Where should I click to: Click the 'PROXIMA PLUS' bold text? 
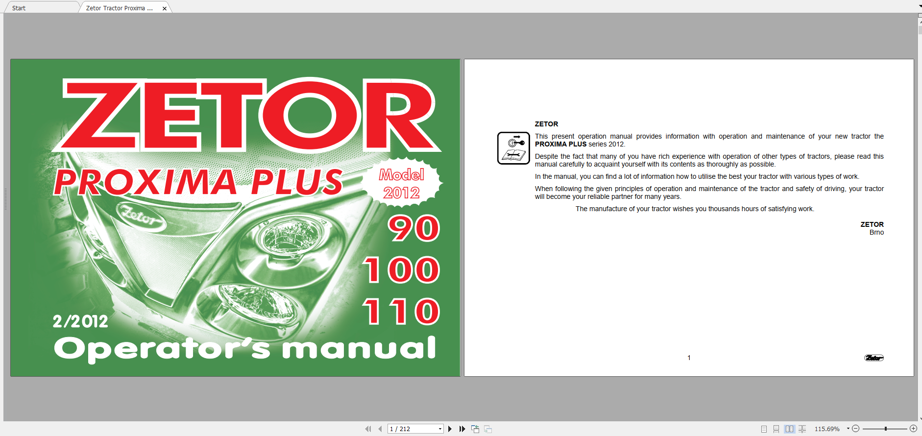(560, 144)
